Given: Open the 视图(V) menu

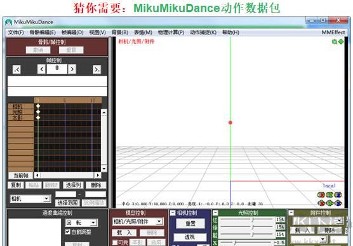Looking at the screenshot, I should pos(98,32).
